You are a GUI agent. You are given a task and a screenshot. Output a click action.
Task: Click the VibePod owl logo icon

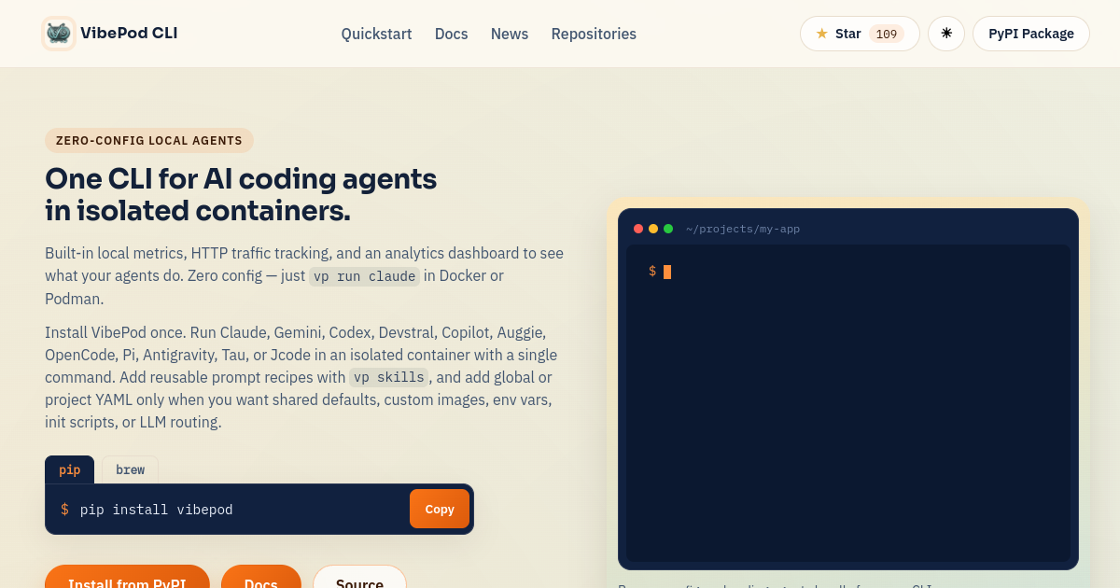click(x=59, y=34)
